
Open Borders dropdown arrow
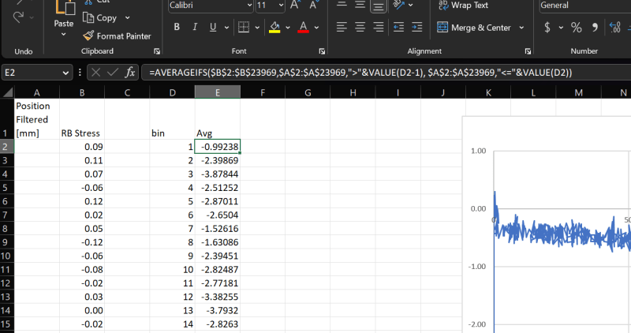pos(257,28)
